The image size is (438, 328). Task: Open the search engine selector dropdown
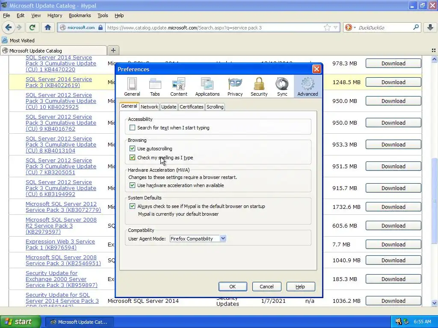[x=355, y=28]
